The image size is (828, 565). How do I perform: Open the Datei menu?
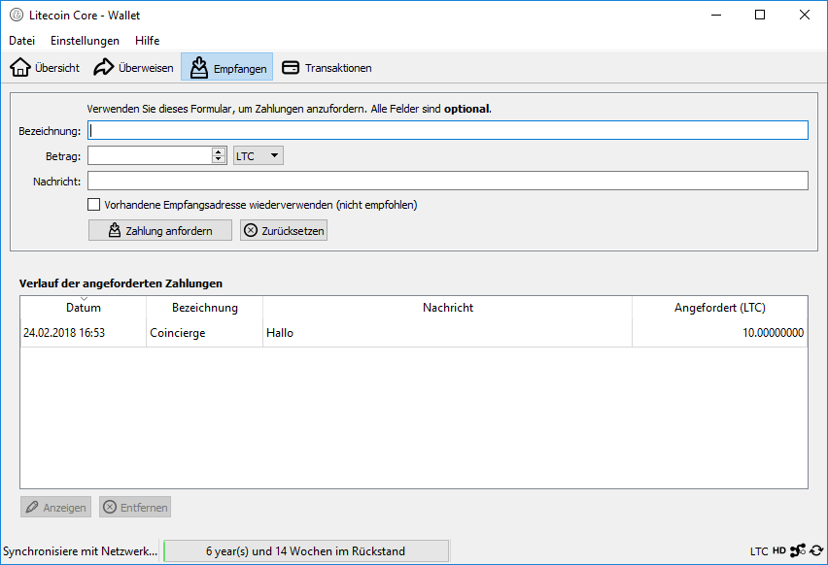pos(22,41)
